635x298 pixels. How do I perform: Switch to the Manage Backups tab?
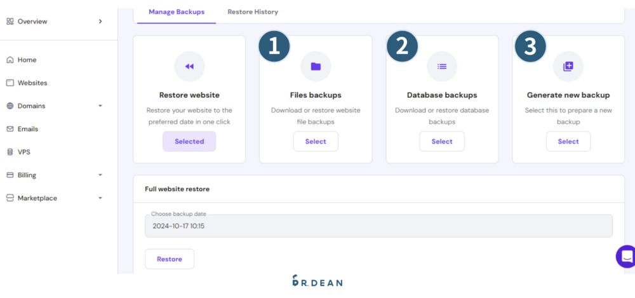click(176, 12)
